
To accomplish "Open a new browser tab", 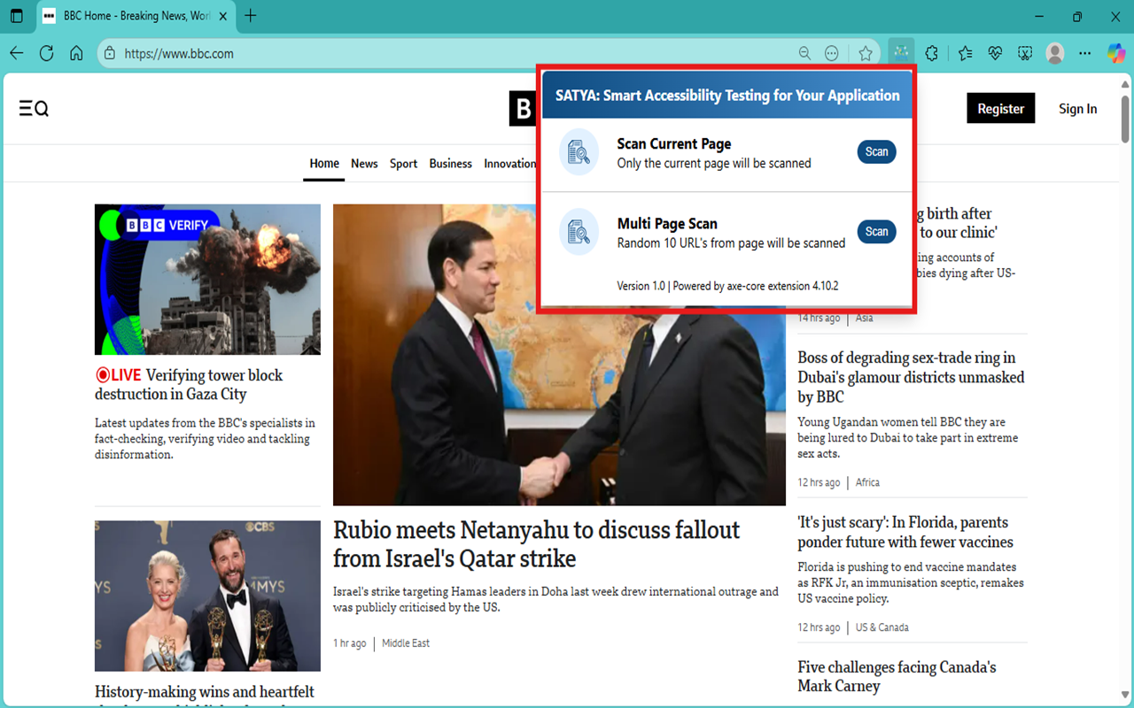I will (251, 16).
